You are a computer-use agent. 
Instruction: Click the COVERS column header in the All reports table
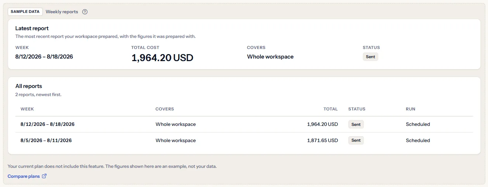click(165, 109)
